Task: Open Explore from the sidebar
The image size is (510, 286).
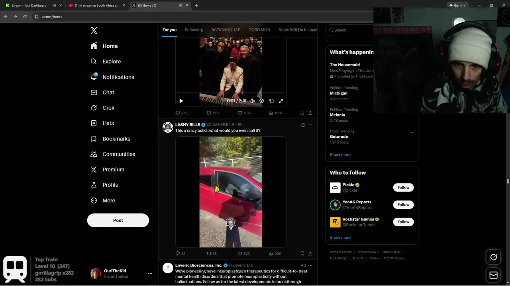Action: click(106, 62)
